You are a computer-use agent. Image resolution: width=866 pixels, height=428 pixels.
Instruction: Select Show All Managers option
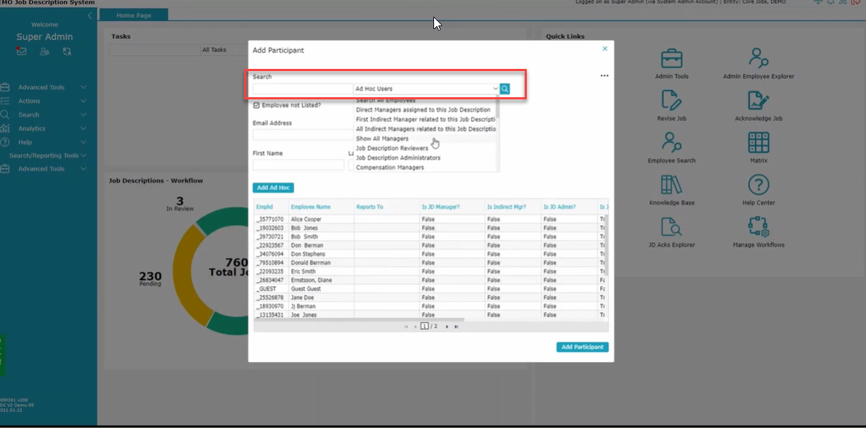pos(382,139)
